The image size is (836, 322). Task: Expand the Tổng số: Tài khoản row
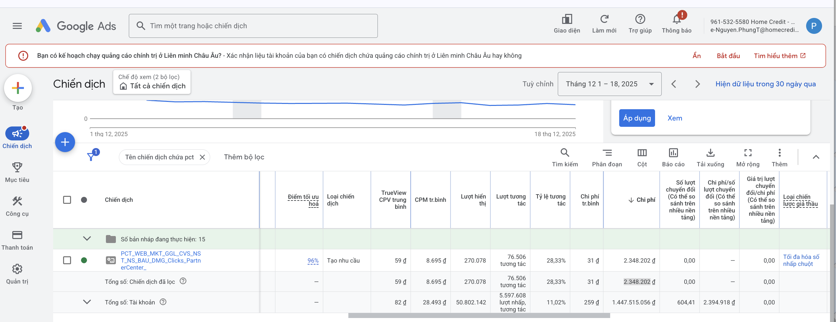click(x=87, y=302)
